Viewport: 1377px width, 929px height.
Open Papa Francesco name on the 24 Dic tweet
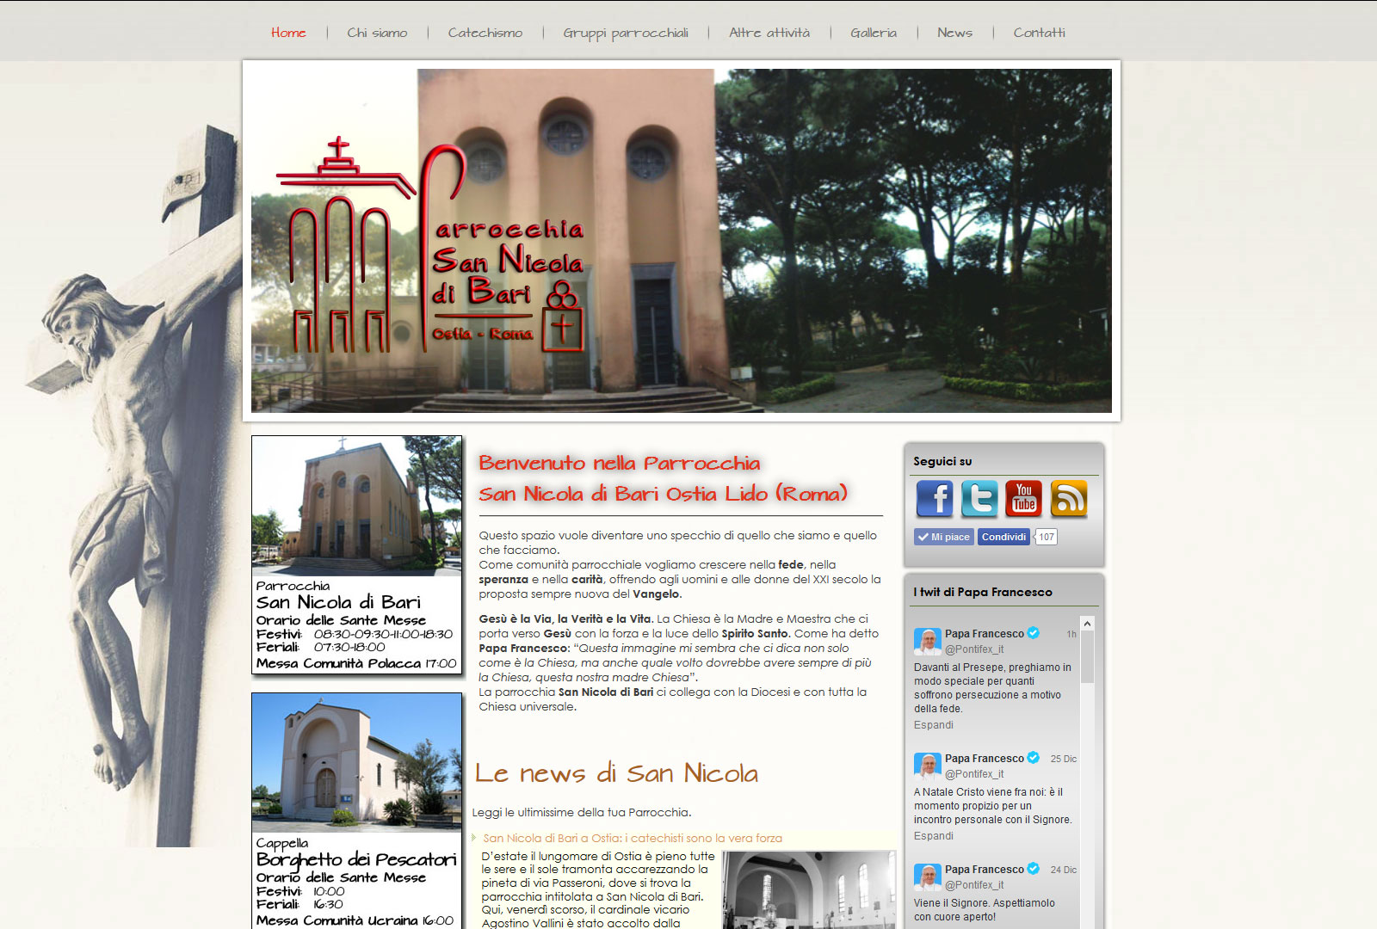(x=985, y=870)
